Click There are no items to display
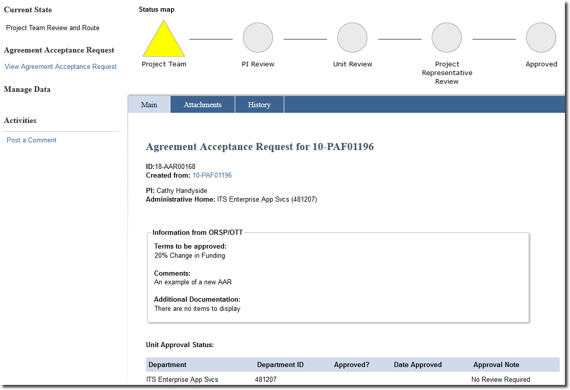Screen dimensions: 570x390 point(197,308)
